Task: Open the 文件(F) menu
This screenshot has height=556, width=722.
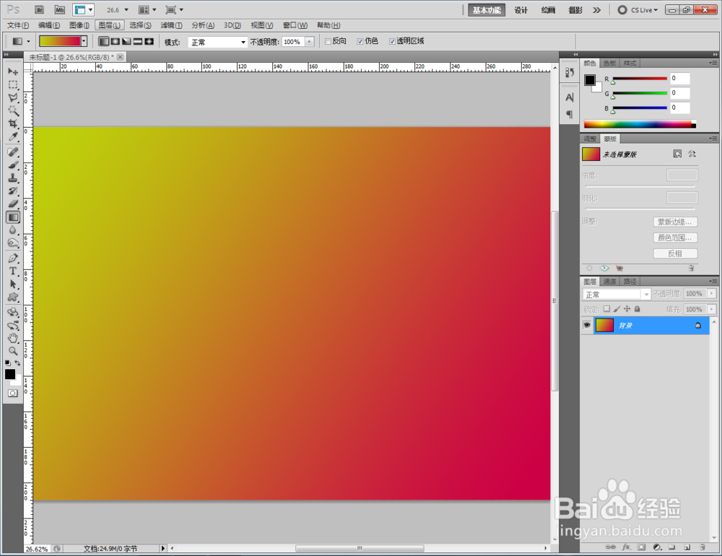Action: coord(18,25)
